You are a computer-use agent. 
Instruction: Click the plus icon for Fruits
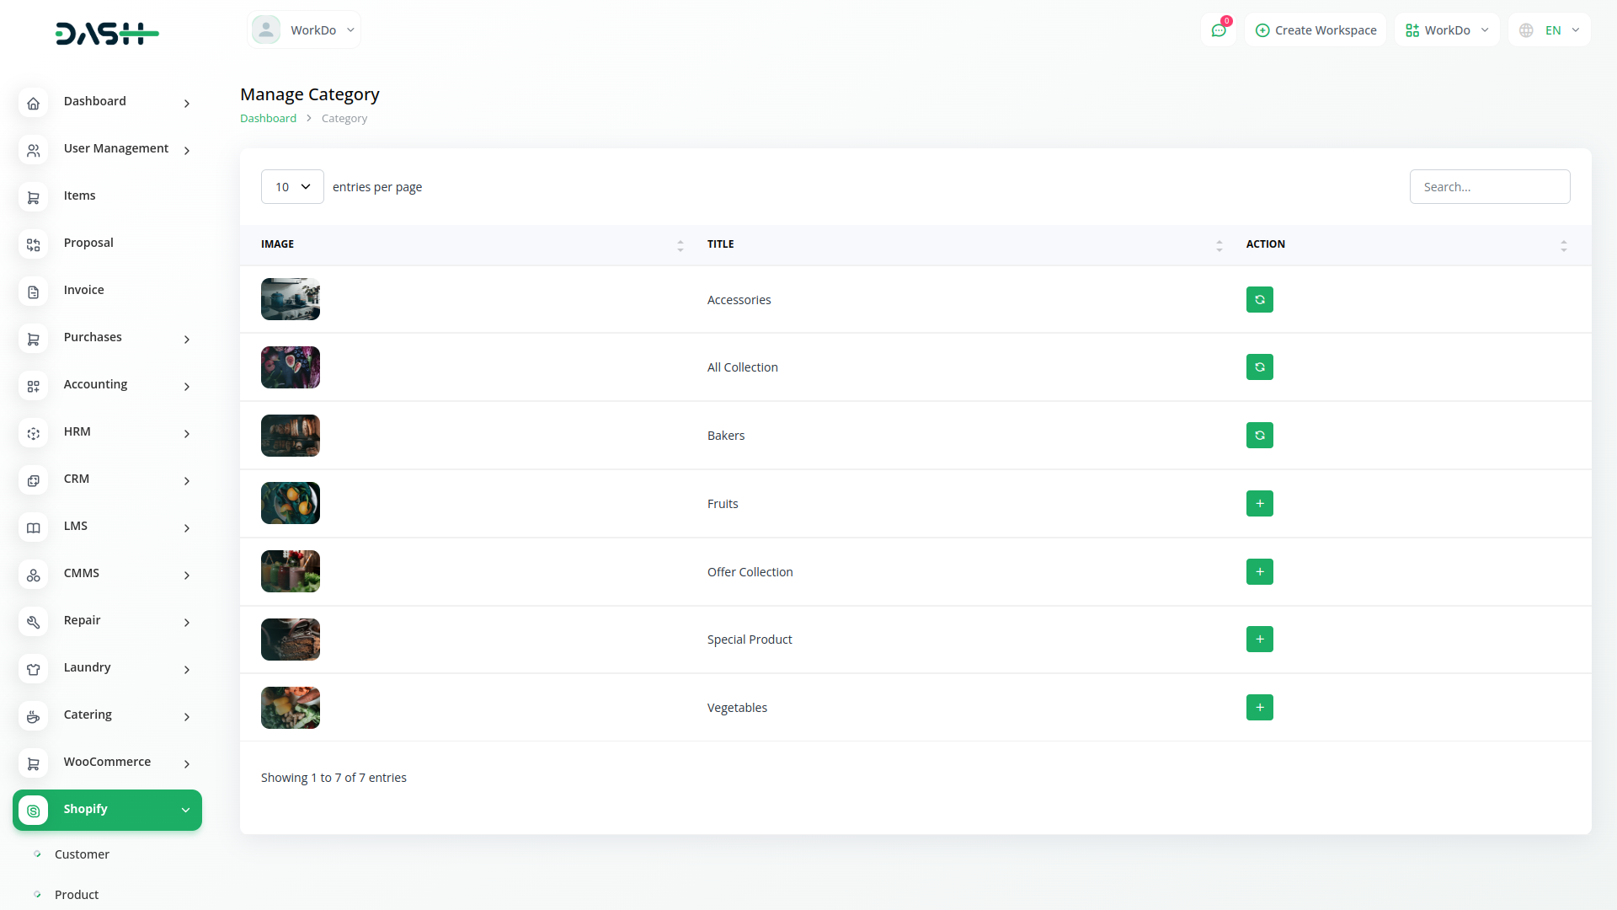coord(1259,504)
